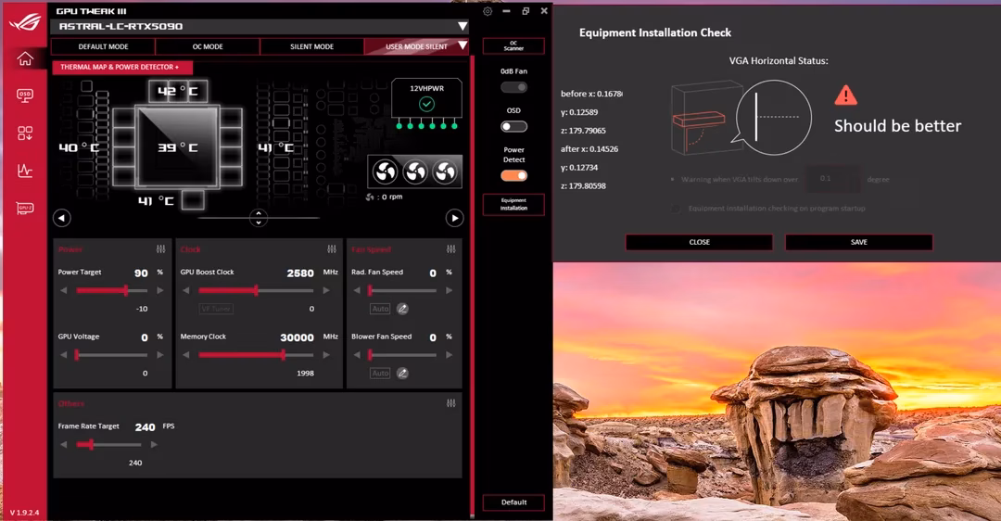Adjust the GPU Boost Clock slider
This screenshot has height=521, width=1001.
[256, 290]
